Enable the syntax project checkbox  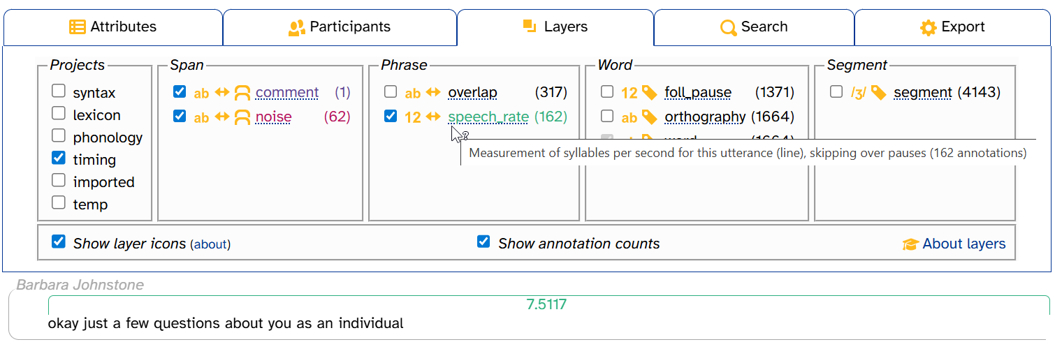(59, 91)
